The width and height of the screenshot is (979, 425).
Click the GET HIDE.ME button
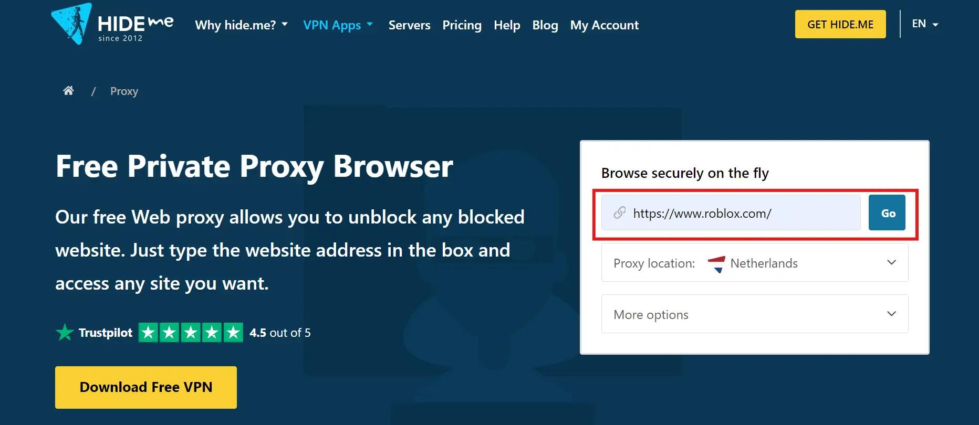tap(840, 24)
